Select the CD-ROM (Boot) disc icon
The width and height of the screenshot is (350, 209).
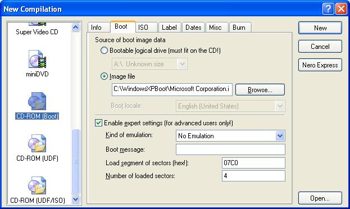[37, 101]
